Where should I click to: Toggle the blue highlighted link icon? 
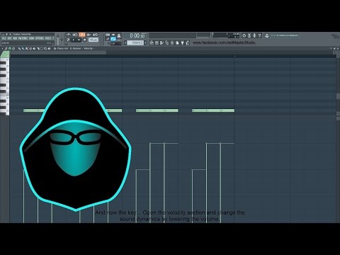113,39
